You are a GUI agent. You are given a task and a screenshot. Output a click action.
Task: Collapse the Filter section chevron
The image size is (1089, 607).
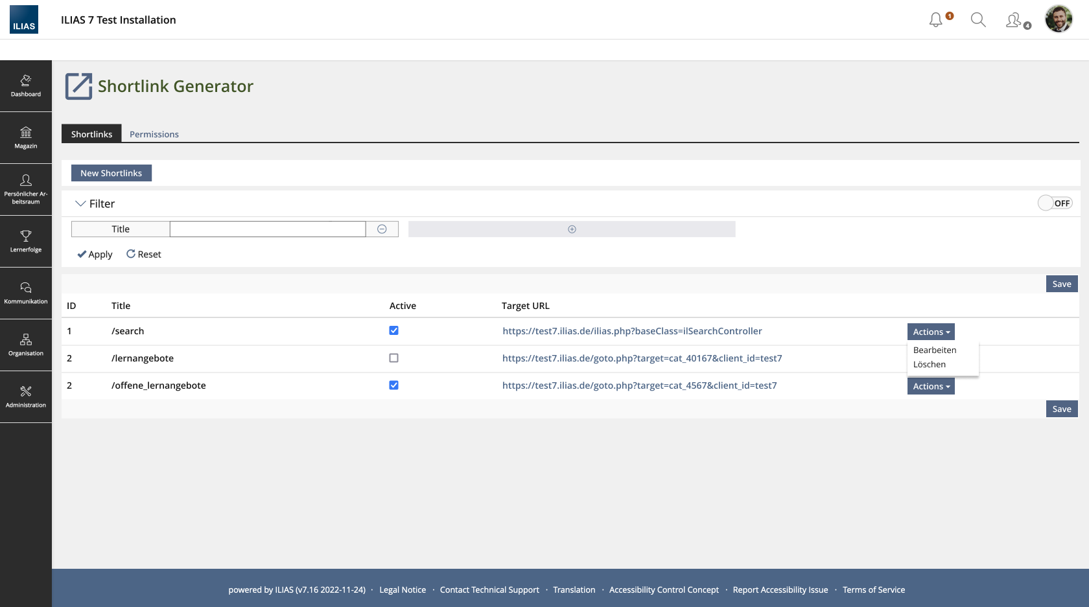coord(80,203)
